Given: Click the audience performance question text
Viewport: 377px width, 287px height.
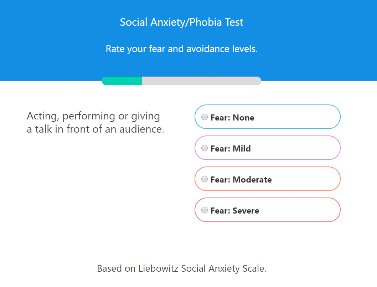Looking at the screenshot, I should (x=95, y=122).
